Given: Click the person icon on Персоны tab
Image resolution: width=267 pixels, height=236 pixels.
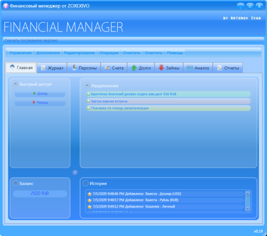Looking at the screenshot, I should click(74, 68).
